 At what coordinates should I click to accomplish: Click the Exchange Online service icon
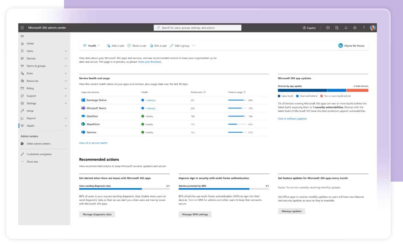pyautogui.click(x=83, y=100)
